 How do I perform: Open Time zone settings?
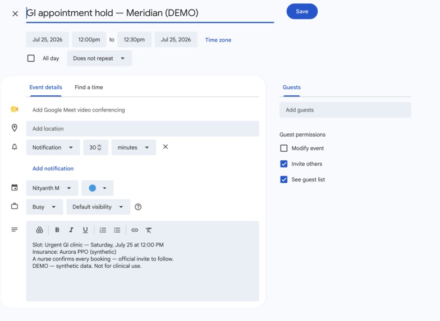point(218,40)
